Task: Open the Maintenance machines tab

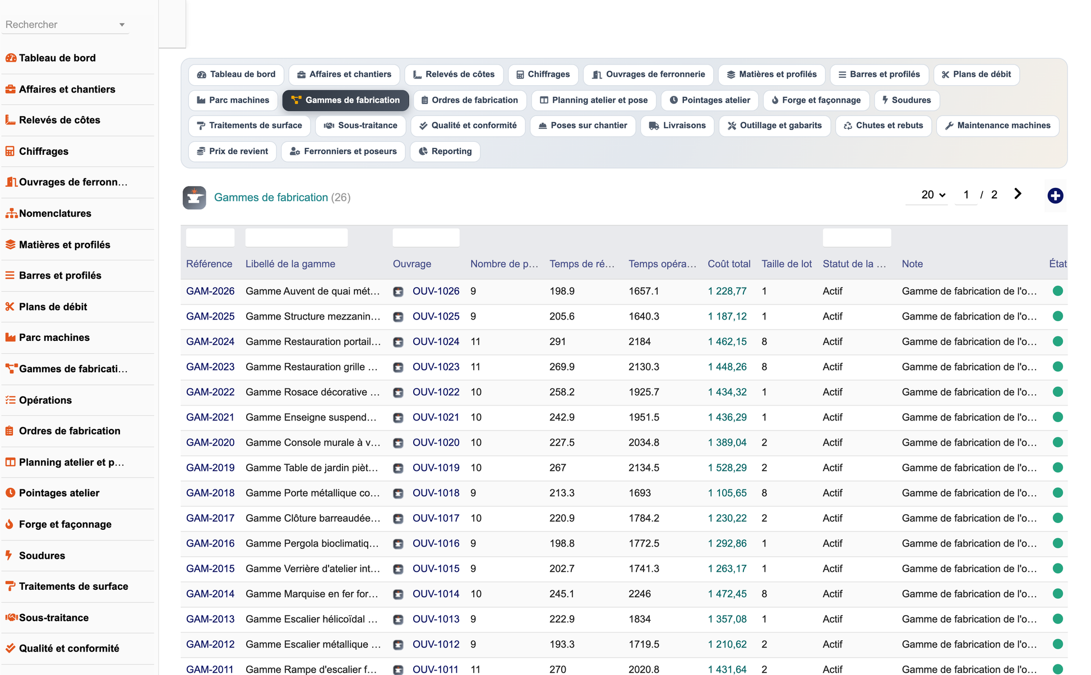Action: coord(997,126)
